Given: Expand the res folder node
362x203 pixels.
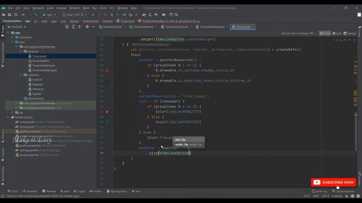Looking at the screenshot, I should [x=12, y=113].
